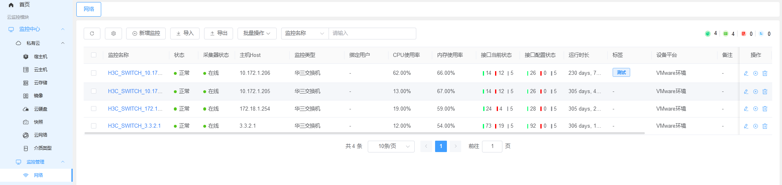Click the 导入 import button
This screenshot has height=185, width=782.
[x=185, y=33]
